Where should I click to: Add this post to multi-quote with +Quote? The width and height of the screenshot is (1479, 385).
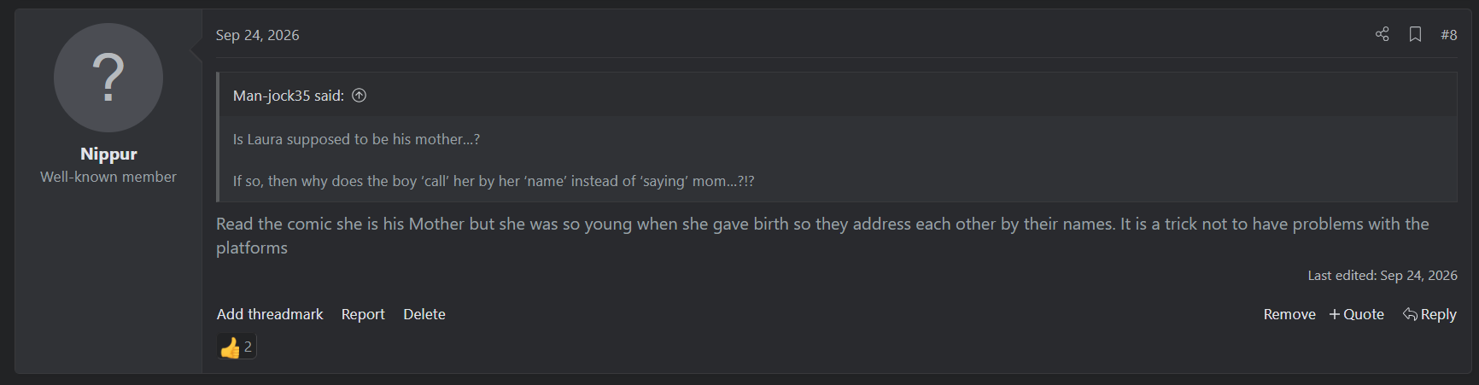(1356, 314)
